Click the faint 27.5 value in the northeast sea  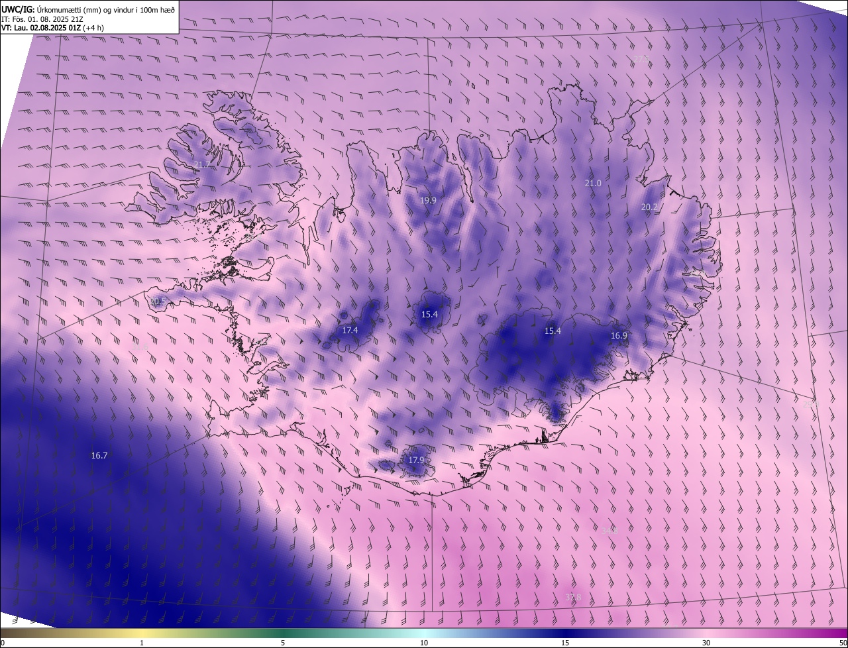[641, 60]
